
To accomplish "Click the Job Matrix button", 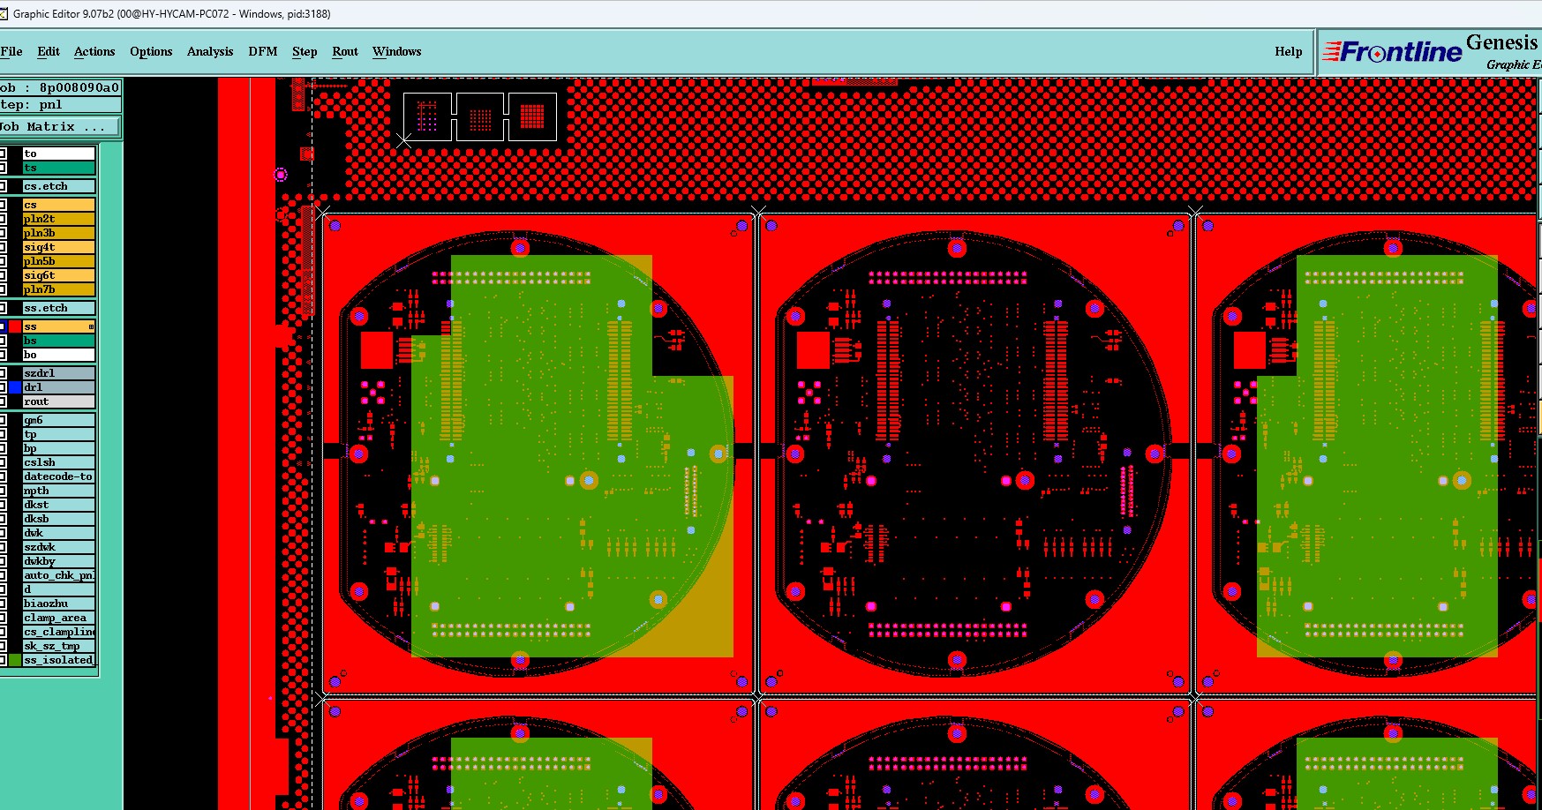I will (x=60, y=127).
